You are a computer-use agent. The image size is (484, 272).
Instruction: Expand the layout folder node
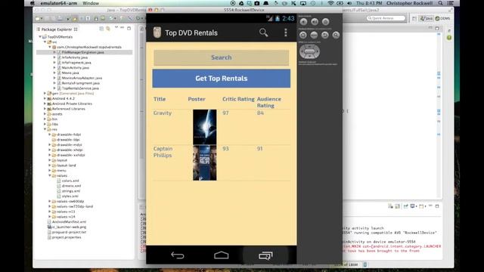pyautogui.click(x=50, y=160)
